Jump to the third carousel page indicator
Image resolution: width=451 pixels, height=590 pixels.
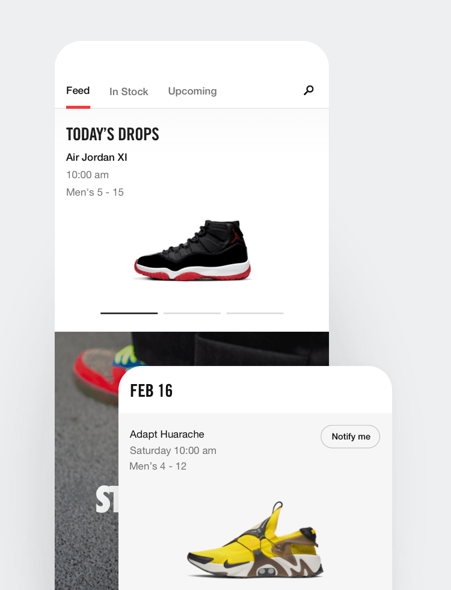click(255, 313)
